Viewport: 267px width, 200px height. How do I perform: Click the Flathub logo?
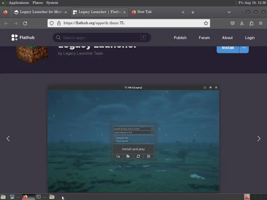pyautogui.click(x=23, y=37)
